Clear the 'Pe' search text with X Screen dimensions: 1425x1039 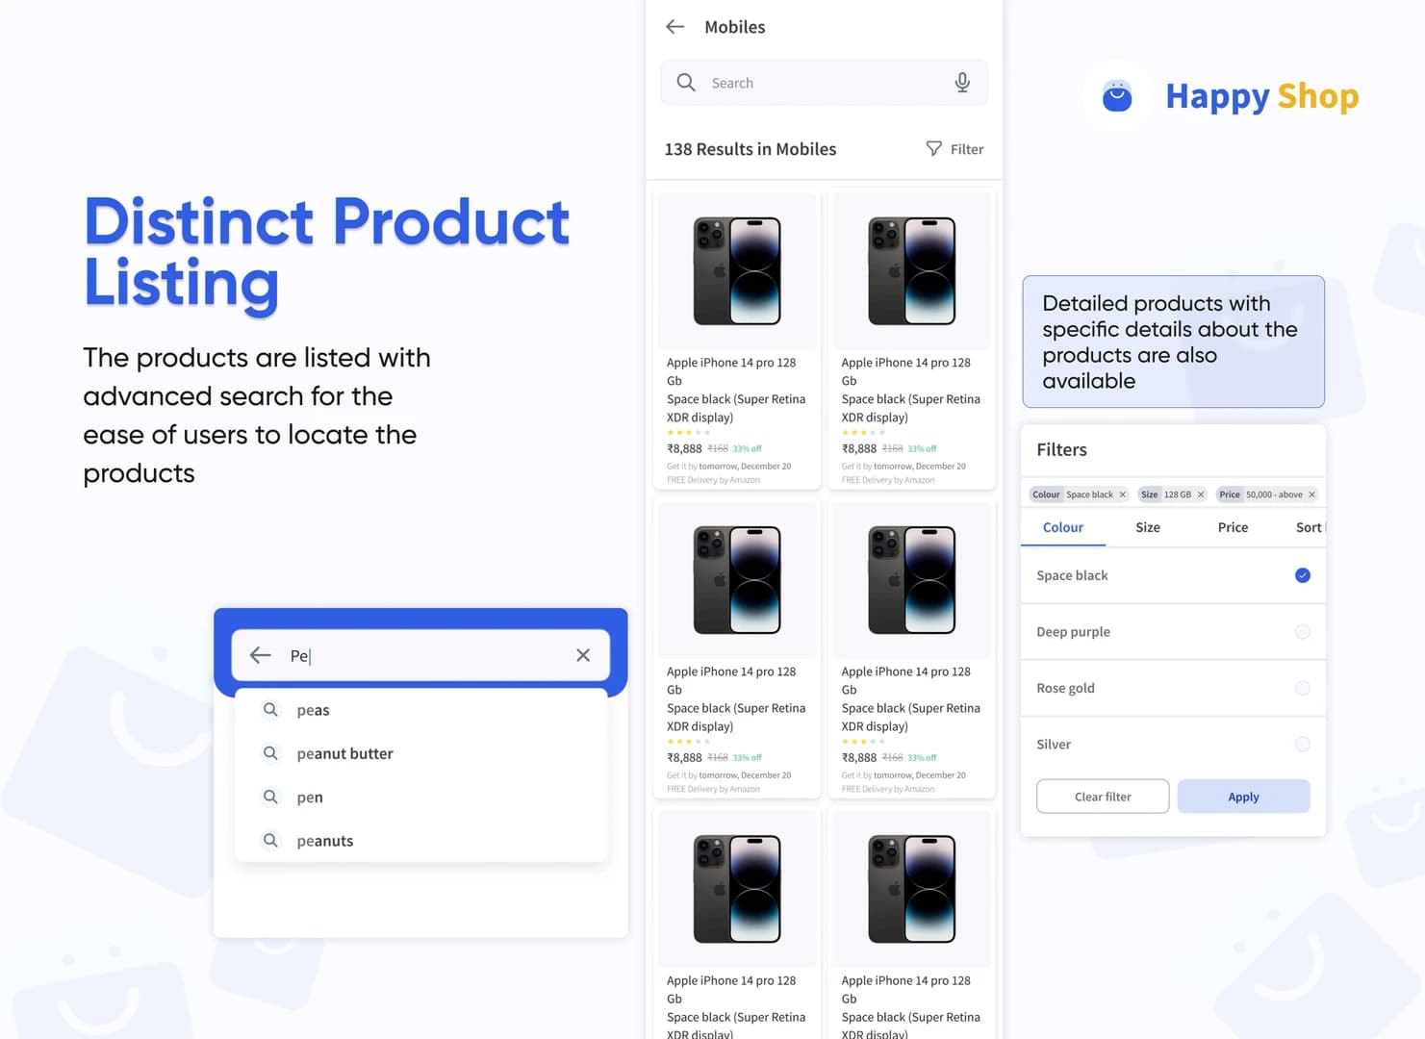[x=583, y=655]
